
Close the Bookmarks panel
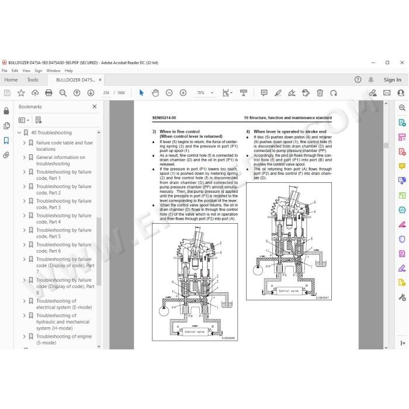(x=95, y=106)
